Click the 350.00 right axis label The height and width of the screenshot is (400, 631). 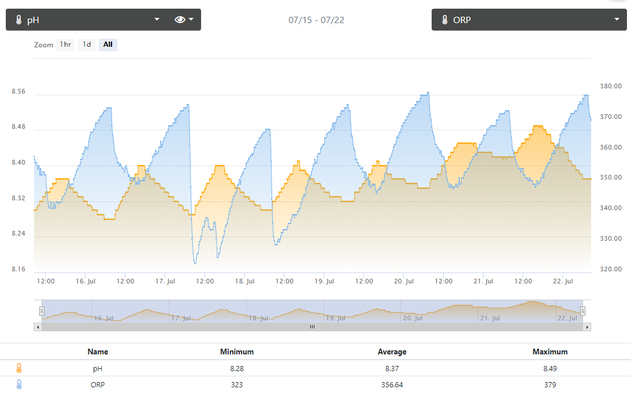coord(611,177)
